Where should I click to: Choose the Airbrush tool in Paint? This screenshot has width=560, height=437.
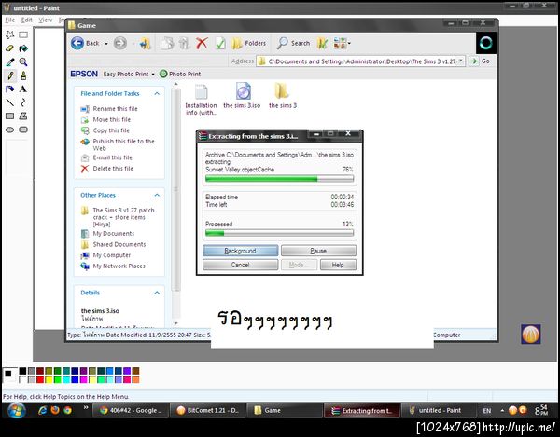(x=10, y=89)
